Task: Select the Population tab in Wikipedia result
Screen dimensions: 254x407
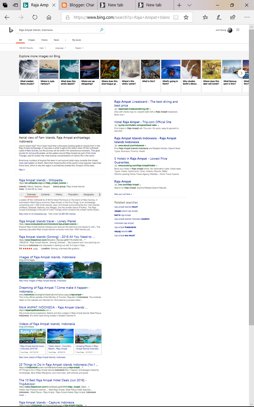Action: pos(73,194)
